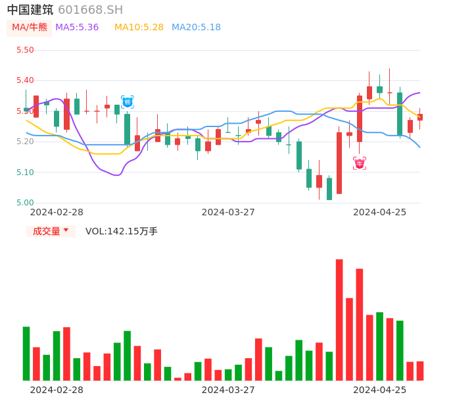Click the 5.40 price axis label

coord(25,80)
